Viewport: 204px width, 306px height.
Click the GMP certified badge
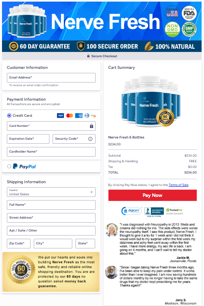point(189,29)
